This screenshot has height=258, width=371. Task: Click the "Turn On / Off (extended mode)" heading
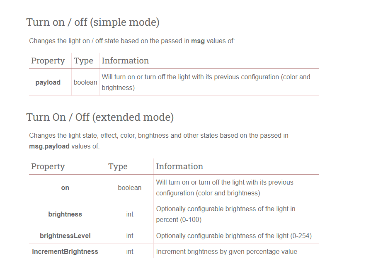point(100,117)
